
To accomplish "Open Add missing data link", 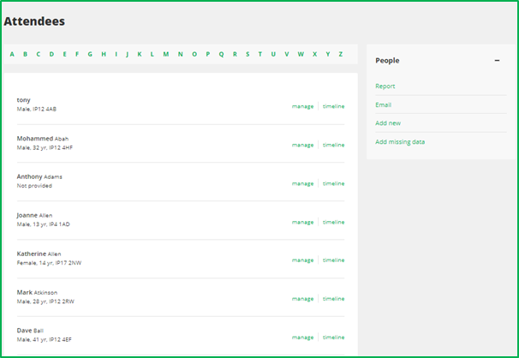I will click(400, 142).
